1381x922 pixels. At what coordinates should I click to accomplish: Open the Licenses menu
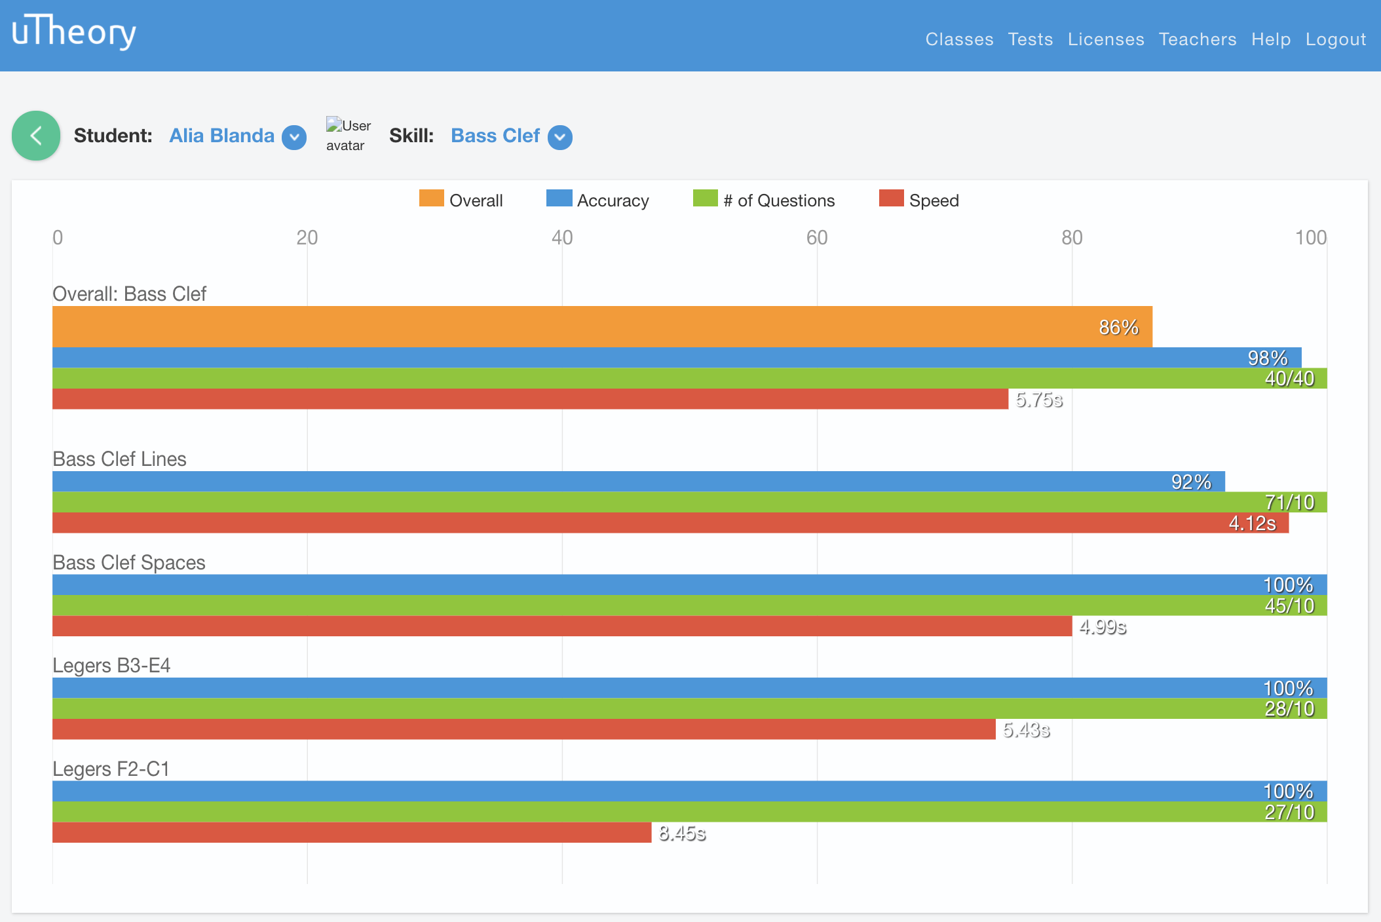tap(1106, 39)
